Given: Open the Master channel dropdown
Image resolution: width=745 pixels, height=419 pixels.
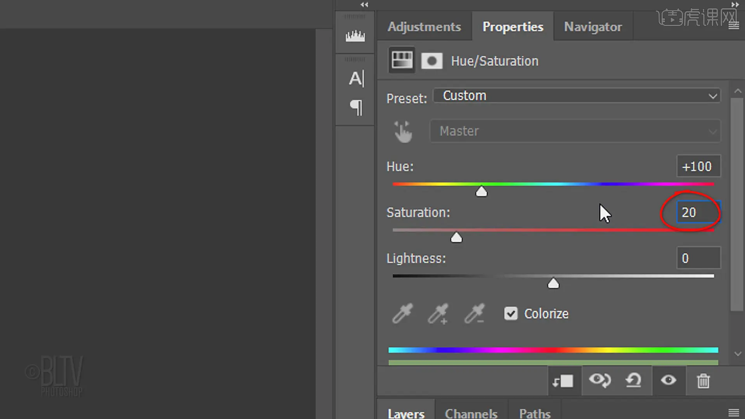Looking at the screenshot, I should [575, 131].
